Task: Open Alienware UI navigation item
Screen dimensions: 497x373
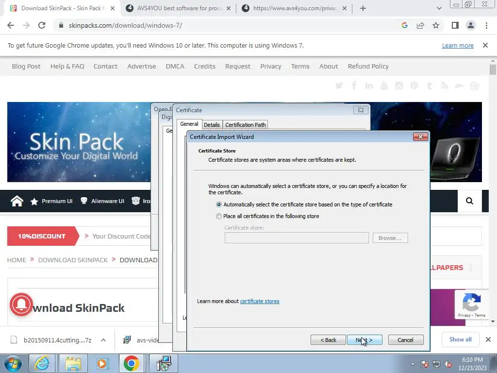Action: 102,201
